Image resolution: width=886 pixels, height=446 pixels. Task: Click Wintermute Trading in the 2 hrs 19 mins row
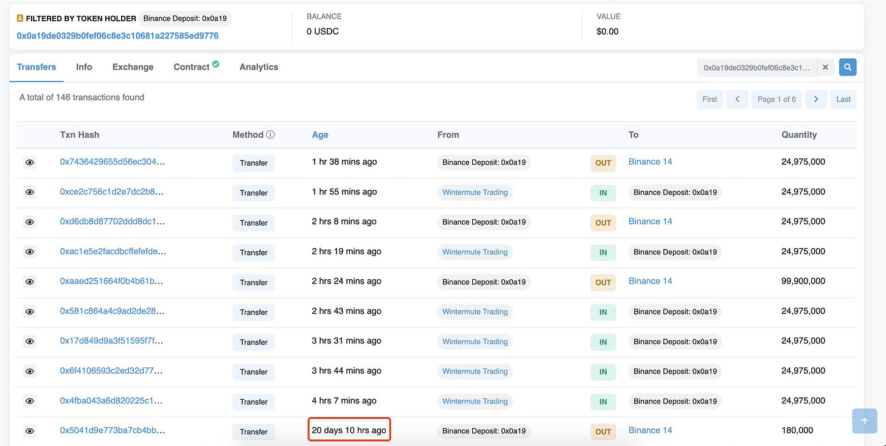475,252
